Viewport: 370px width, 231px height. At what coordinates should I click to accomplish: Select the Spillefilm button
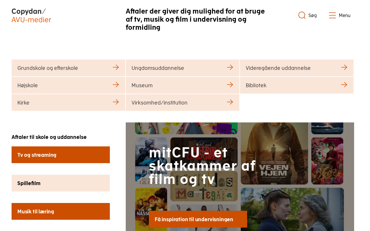click(x=61, y=183)
